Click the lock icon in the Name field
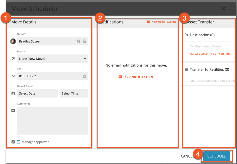Image resolution: width=237 pixels, height=164 pixels. pos(84,41)
